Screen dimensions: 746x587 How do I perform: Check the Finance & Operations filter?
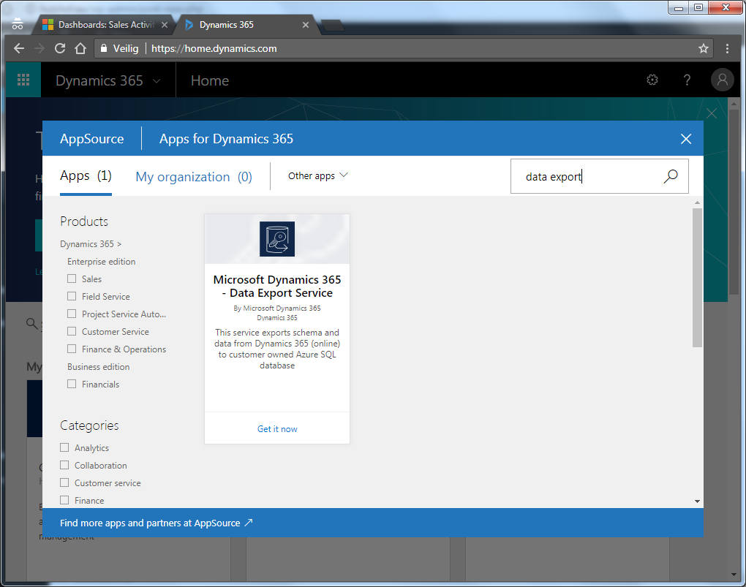(72, 349)
